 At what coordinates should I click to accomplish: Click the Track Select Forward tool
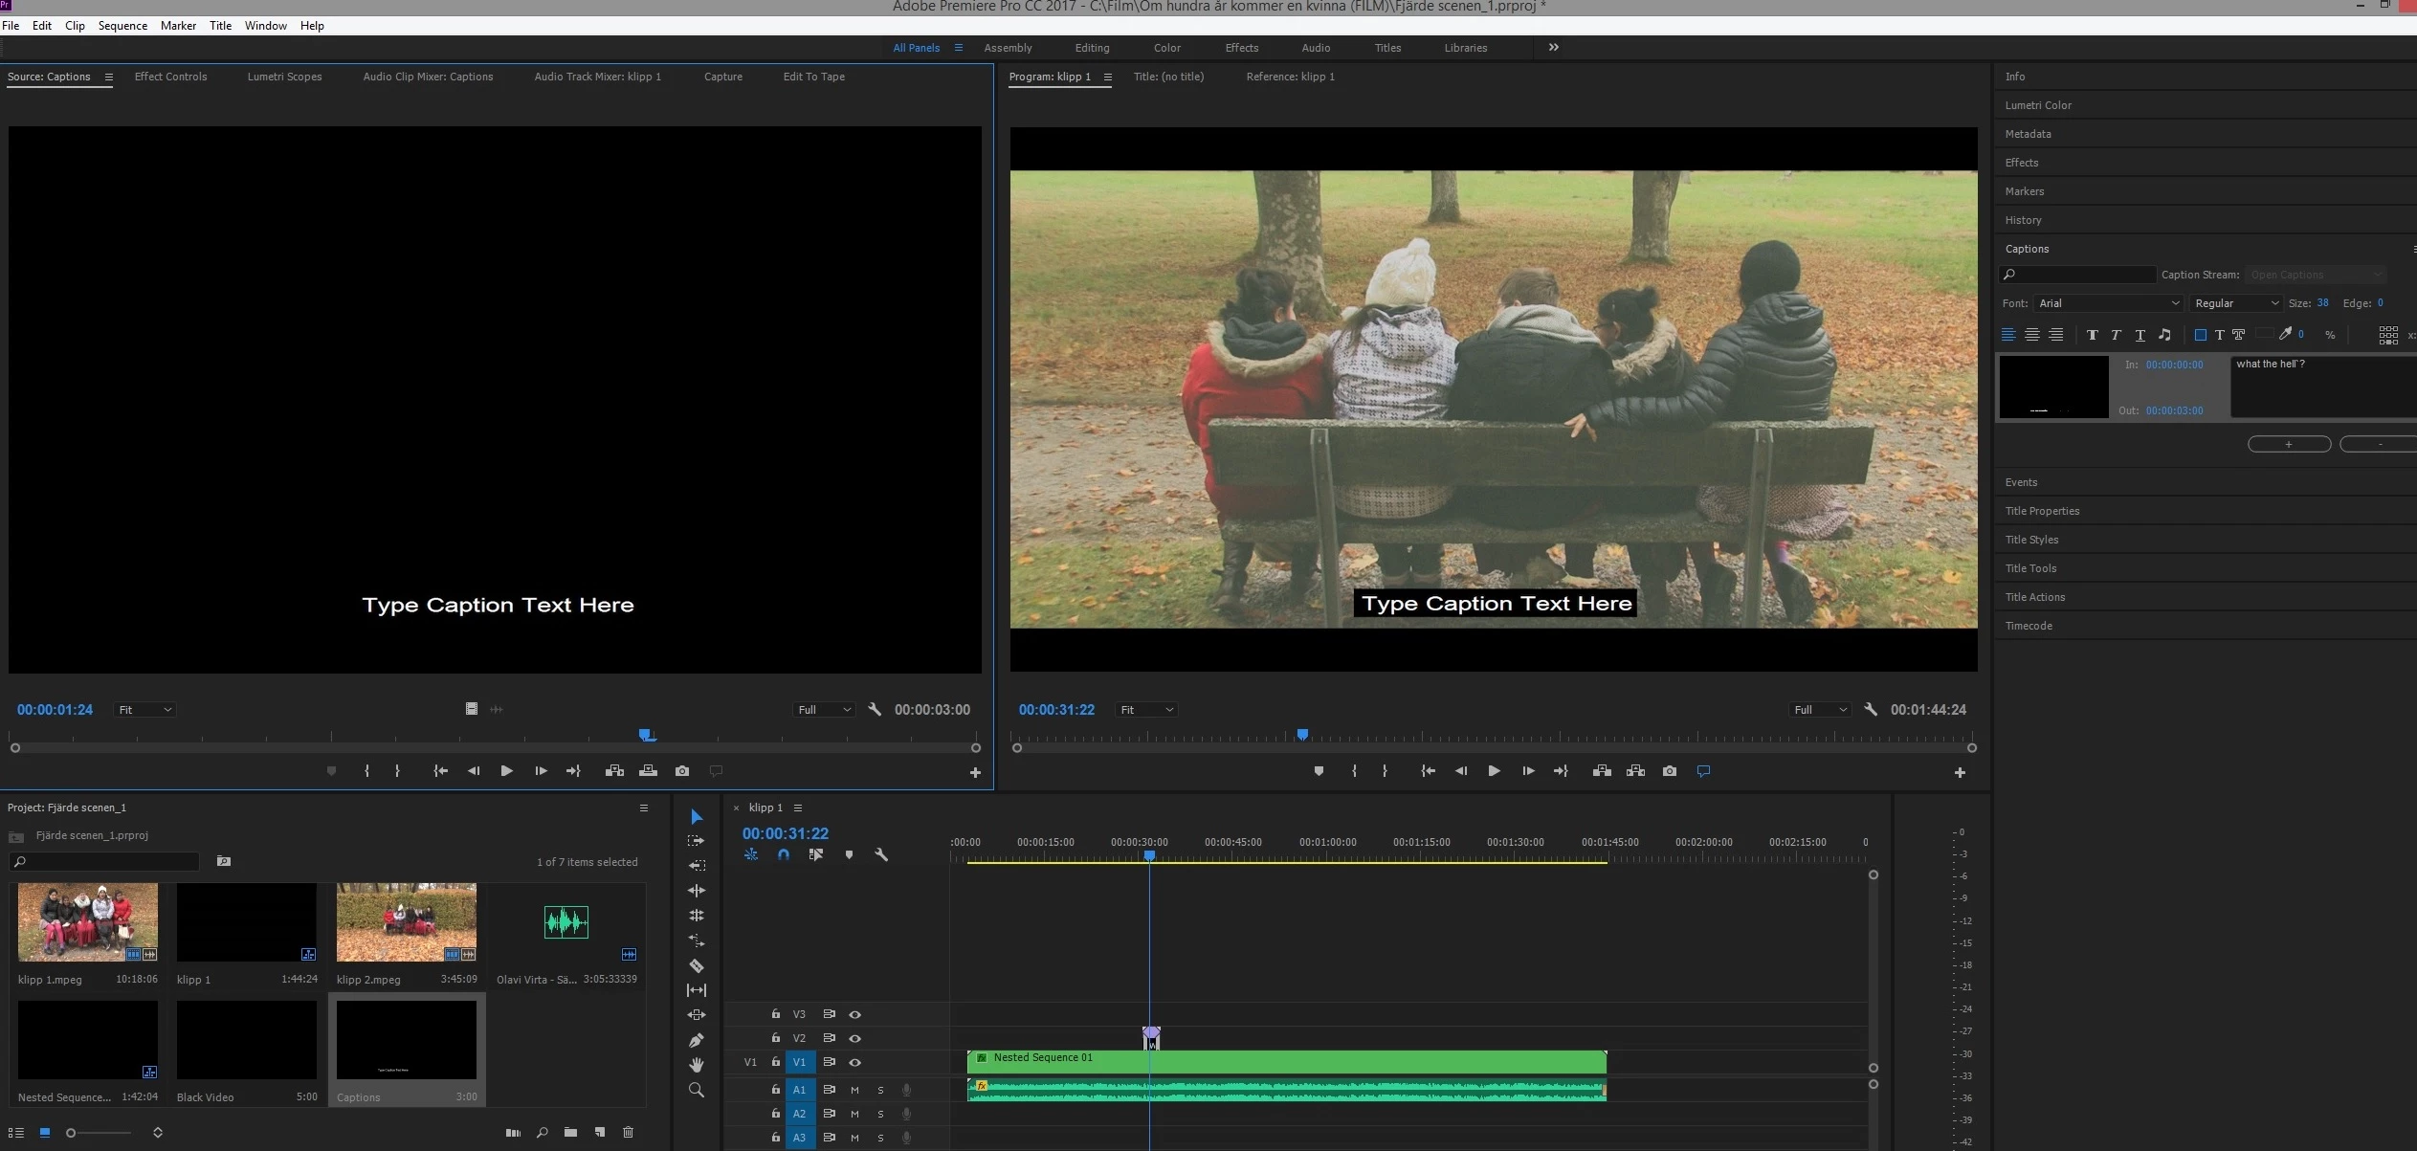pos(697,841)
